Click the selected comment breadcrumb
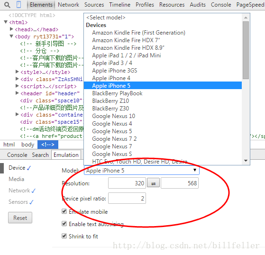The width and height of the screenshot is (265, 255). coord(48,145)
